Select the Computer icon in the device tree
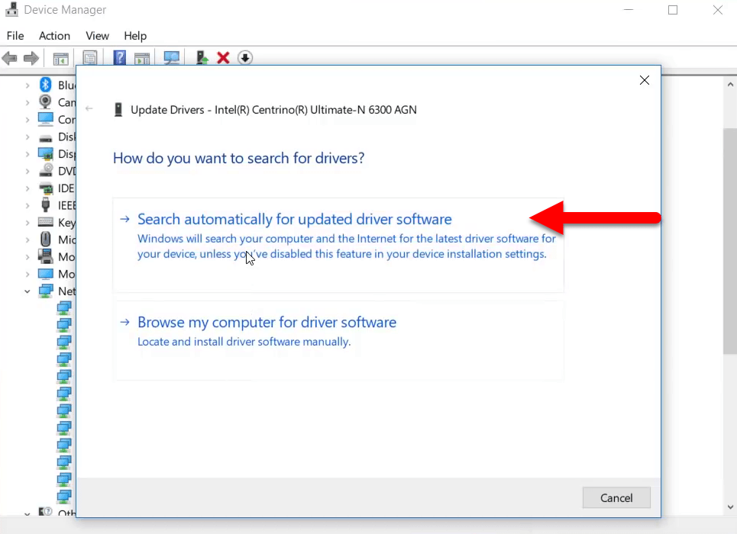 coord(46,119)
